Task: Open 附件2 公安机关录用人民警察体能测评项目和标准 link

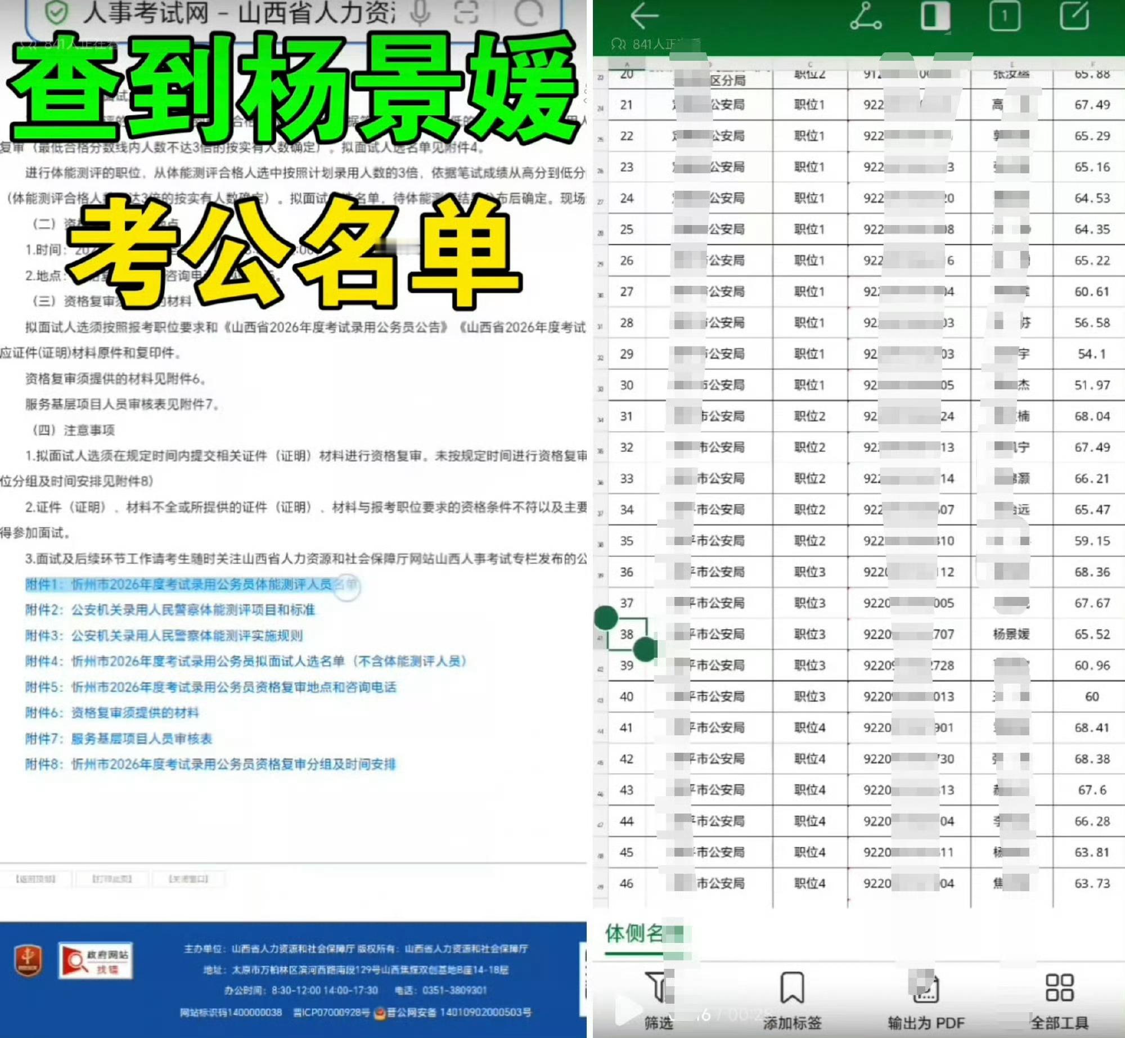Action: click(170, 610)
